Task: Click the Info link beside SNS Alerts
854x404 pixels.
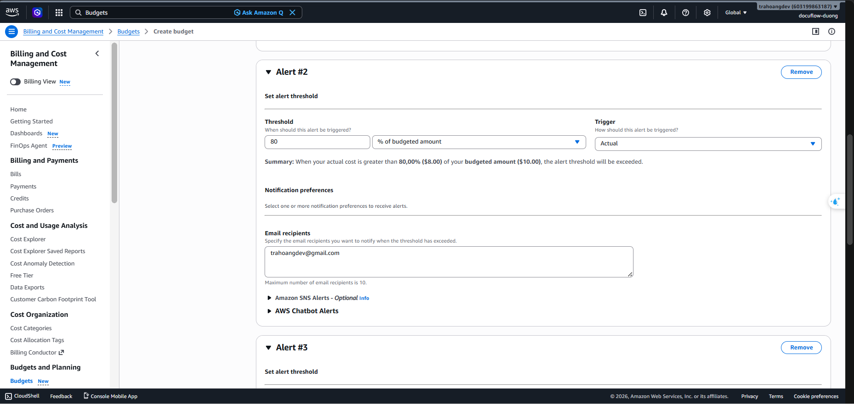Action: tap(364, 299)
